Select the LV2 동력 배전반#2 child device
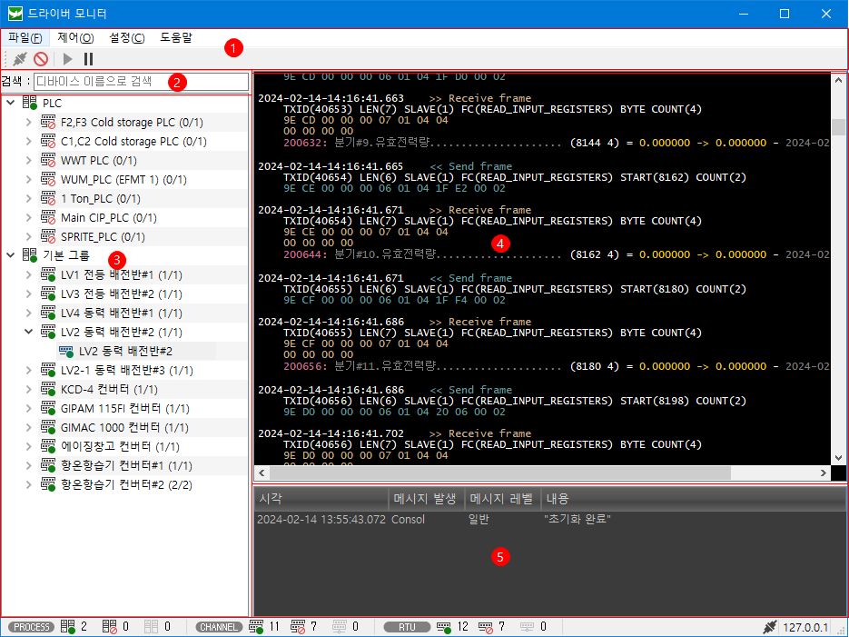The image size is (849, 637). (x=125, y=351)
